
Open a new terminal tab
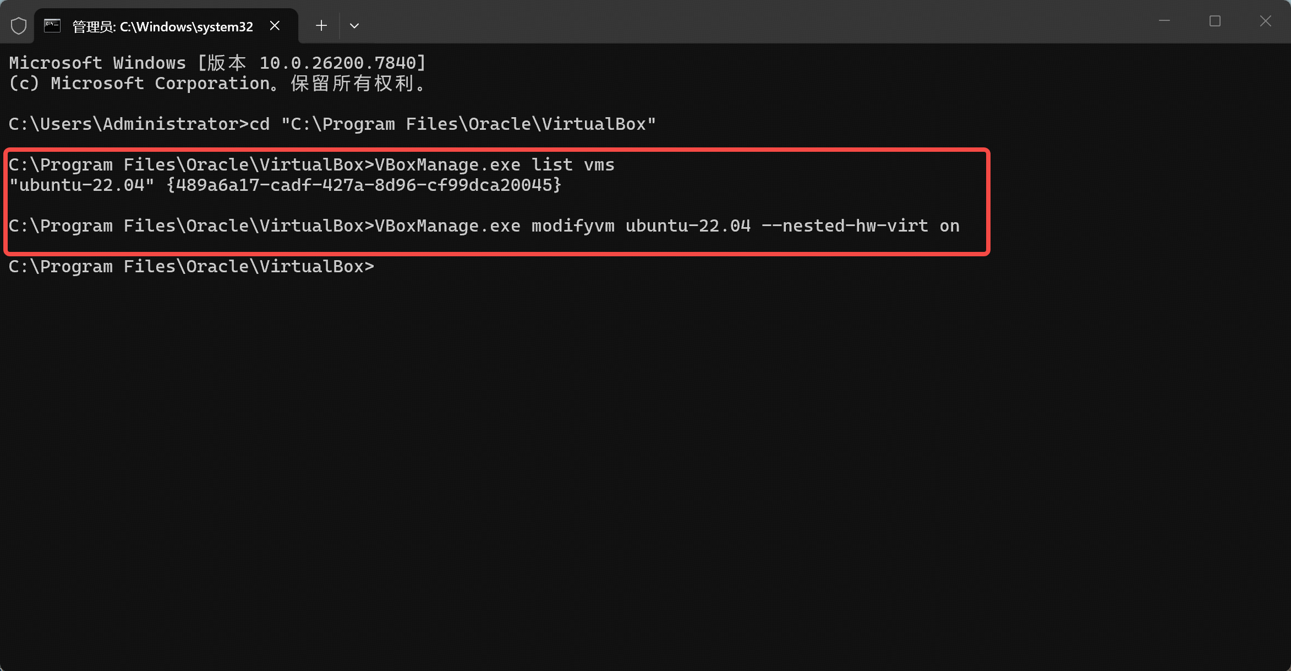click(x=321, y=26)
